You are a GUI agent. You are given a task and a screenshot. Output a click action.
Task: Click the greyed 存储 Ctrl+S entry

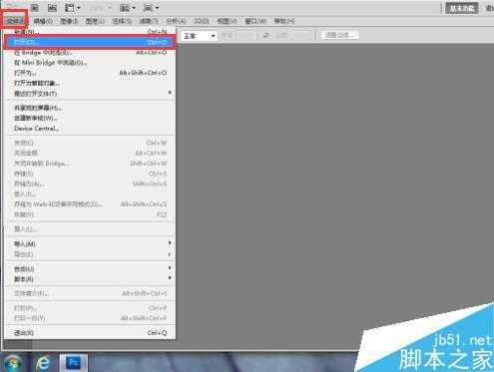pyautogui.click(x=90, y=174)
